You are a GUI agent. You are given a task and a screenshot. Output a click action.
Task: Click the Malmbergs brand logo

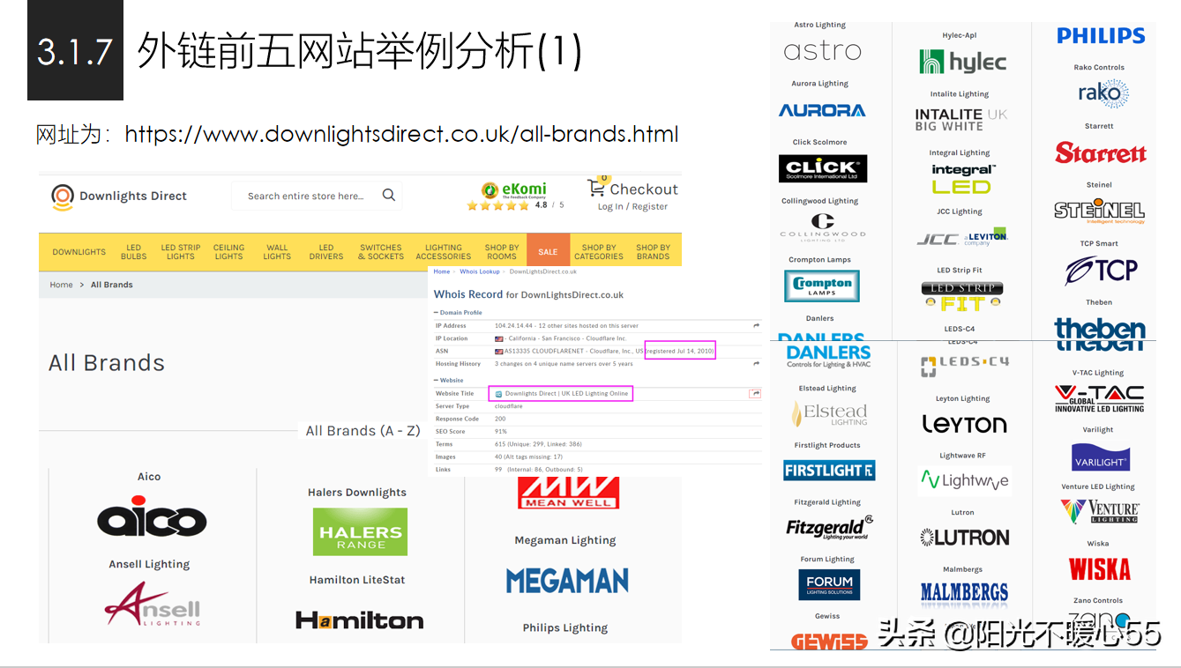click(x=964, y=592)
